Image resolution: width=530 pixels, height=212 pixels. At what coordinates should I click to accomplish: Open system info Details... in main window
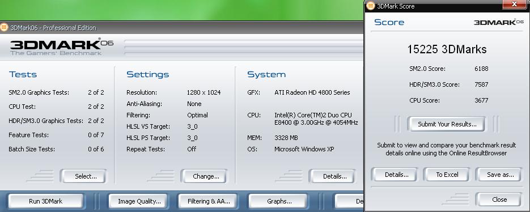(332, 176)
